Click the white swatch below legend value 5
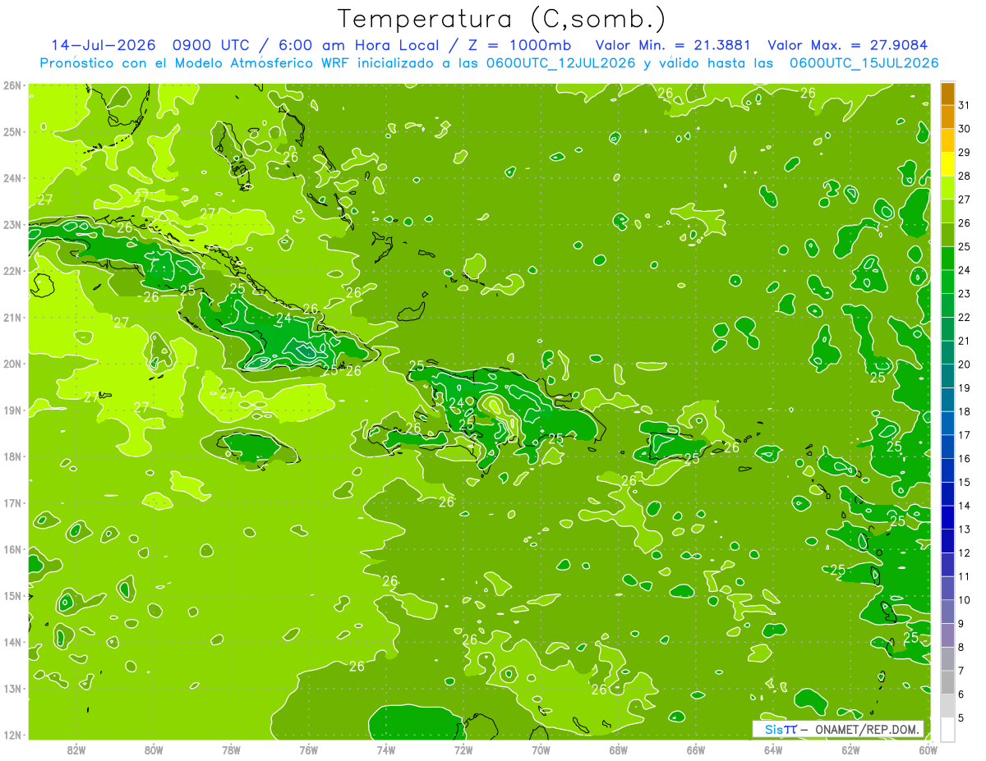This screenshot has width=986, height=761. coord(947,730)
